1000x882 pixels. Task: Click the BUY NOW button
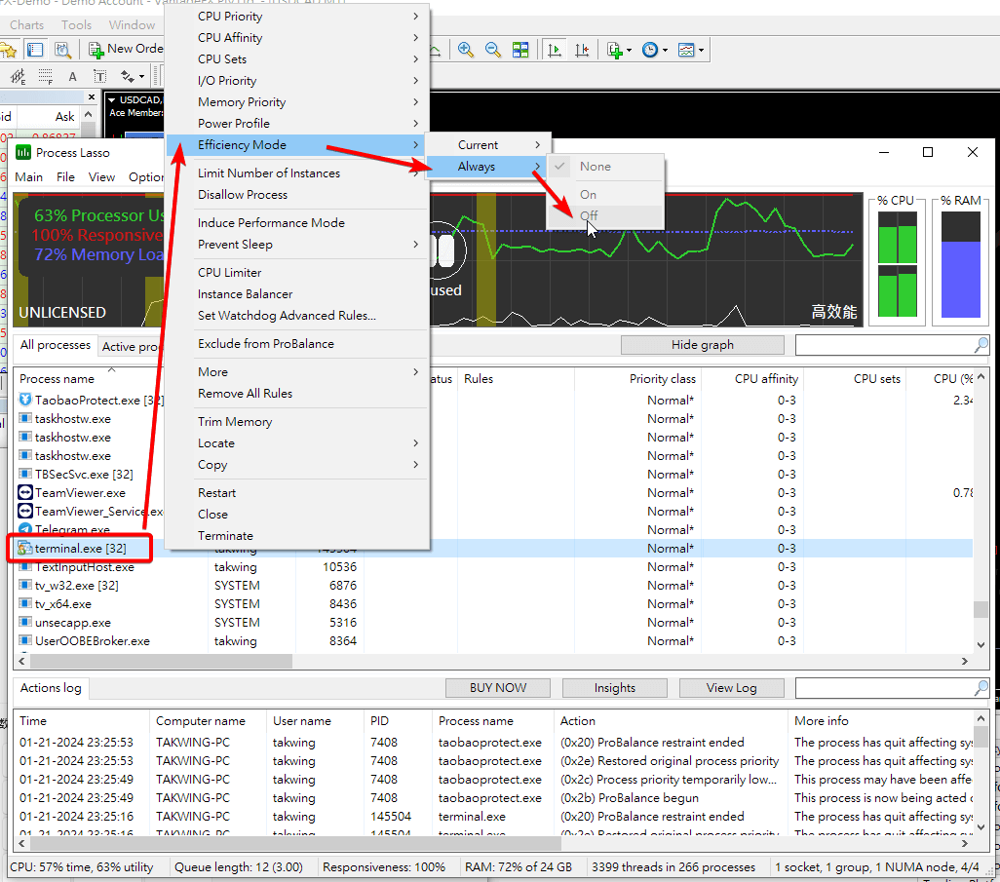click(497, 688)
